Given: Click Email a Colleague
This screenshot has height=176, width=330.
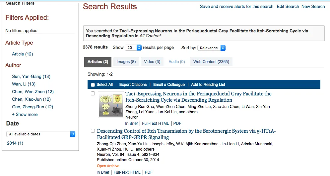Looking at the screenshot, I should click(169, 85).
